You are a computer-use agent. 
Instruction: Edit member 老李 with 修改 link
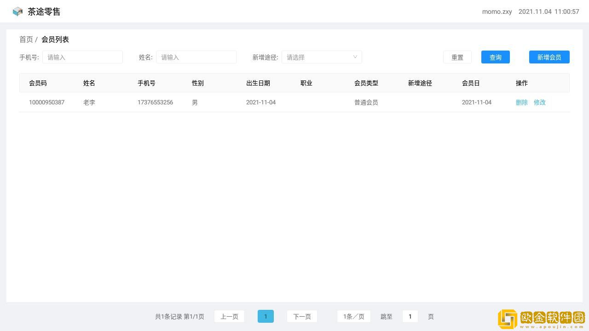[x=539, y=103]
